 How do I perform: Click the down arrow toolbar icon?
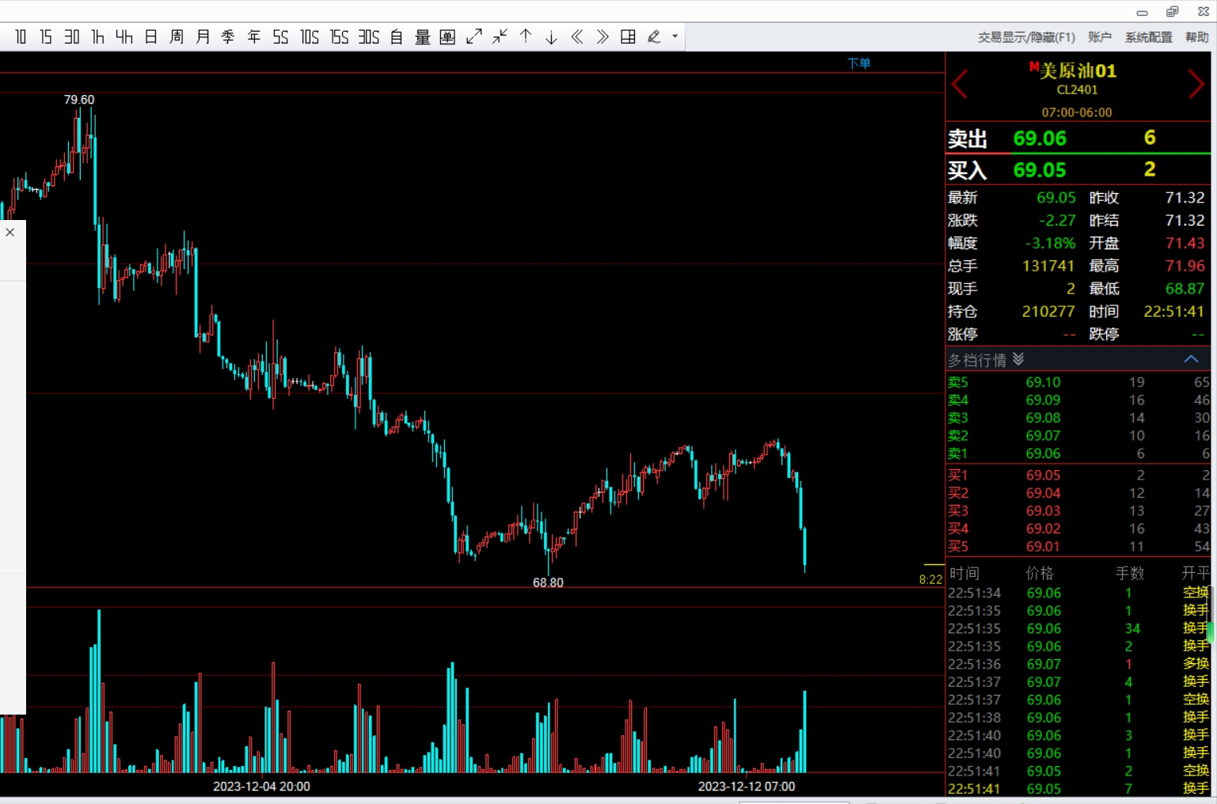coord(551,37)
